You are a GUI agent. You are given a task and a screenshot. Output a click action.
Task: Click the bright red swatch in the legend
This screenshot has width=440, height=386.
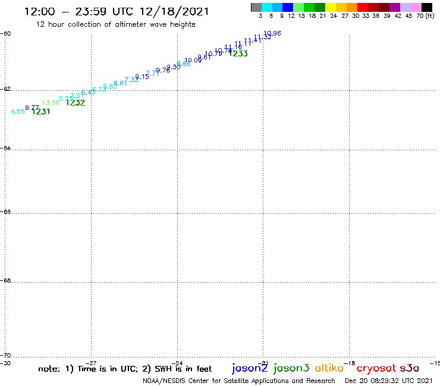(363, 7)
